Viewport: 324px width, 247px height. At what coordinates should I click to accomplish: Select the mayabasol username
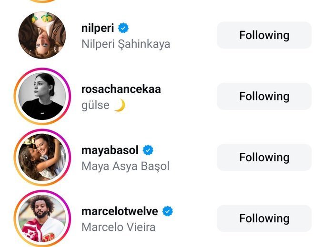[110, 150]
